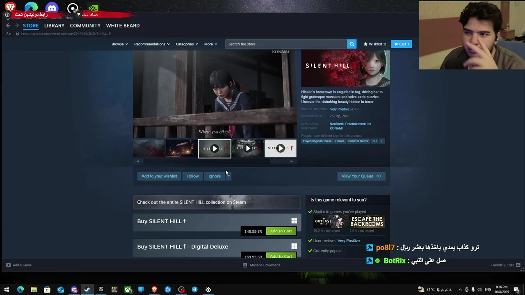Open File Explorer from the taskbar
The width and height of the screenshot is (525, 295).
pos(34,290)
